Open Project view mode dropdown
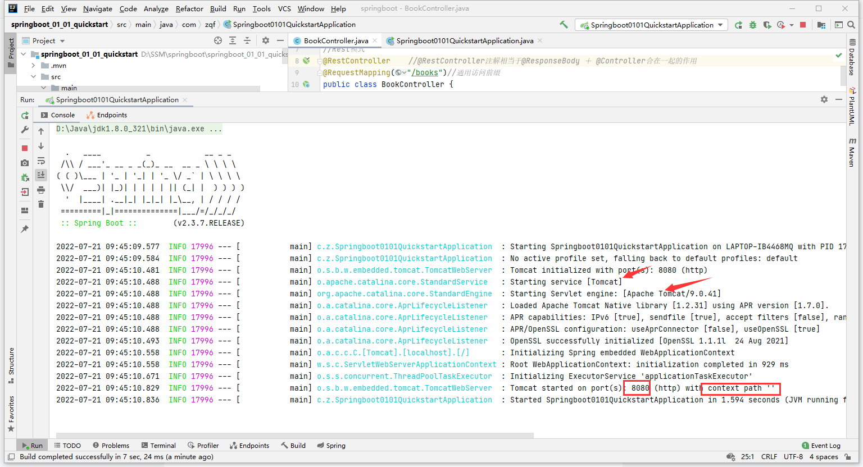 tap(62, 41)
